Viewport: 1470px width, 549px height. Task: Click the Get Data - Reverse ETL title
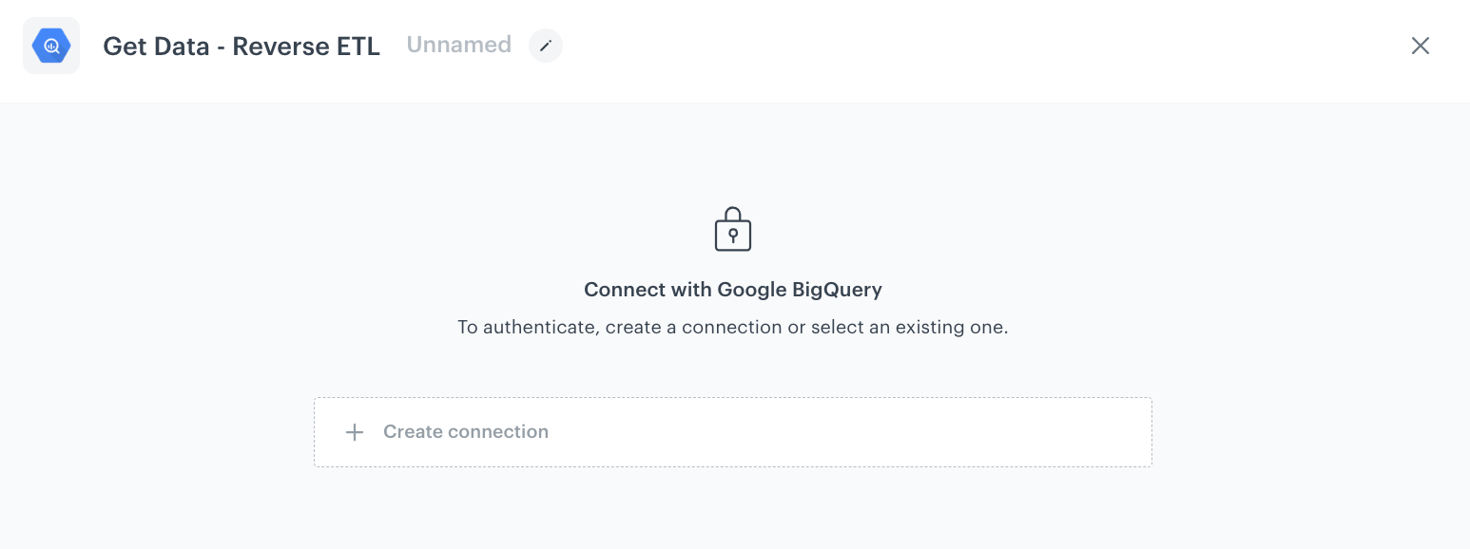242,46
